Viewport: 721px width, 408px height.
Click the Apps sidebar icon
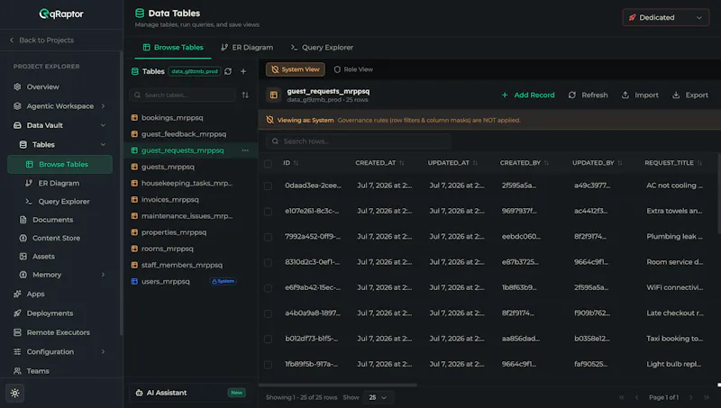pyautogui.click(x=17, y=294)
